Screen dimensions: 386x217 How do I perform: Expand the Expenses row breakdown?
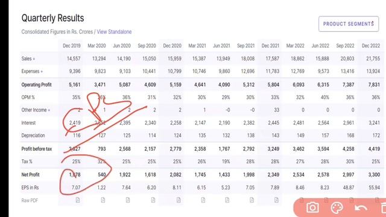coord(42,72)
